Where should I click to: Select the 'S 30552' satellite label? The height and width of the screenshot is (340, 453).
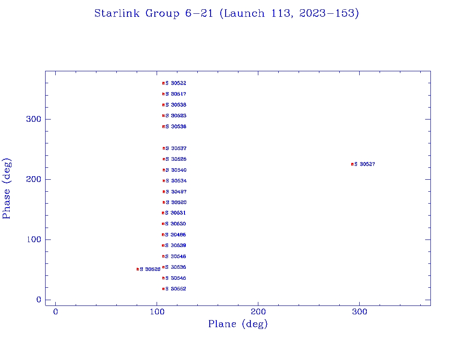point(176,289)
